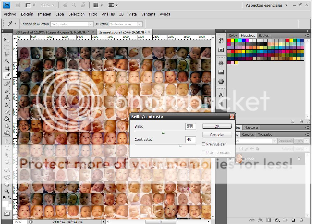This screenshot has width=312, height=224.
Task: Select the Crop tool
Action: pyautogui.click(x=7, y=68)
